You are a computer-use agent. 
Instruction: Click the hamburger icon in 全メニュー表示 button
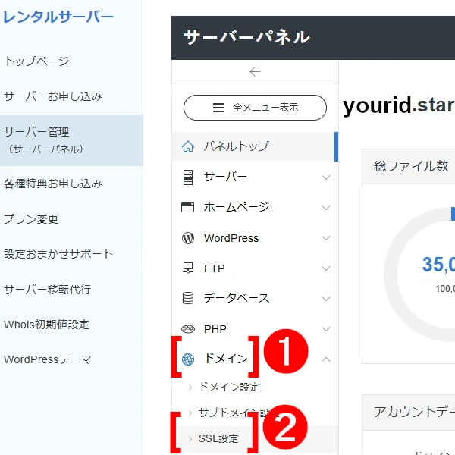point(218,108)
